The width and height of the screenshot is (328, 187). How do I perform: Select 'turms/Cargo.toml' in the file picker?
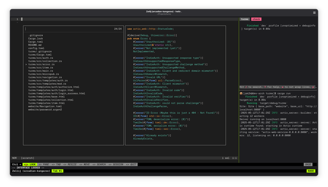(x=40, y=55)
